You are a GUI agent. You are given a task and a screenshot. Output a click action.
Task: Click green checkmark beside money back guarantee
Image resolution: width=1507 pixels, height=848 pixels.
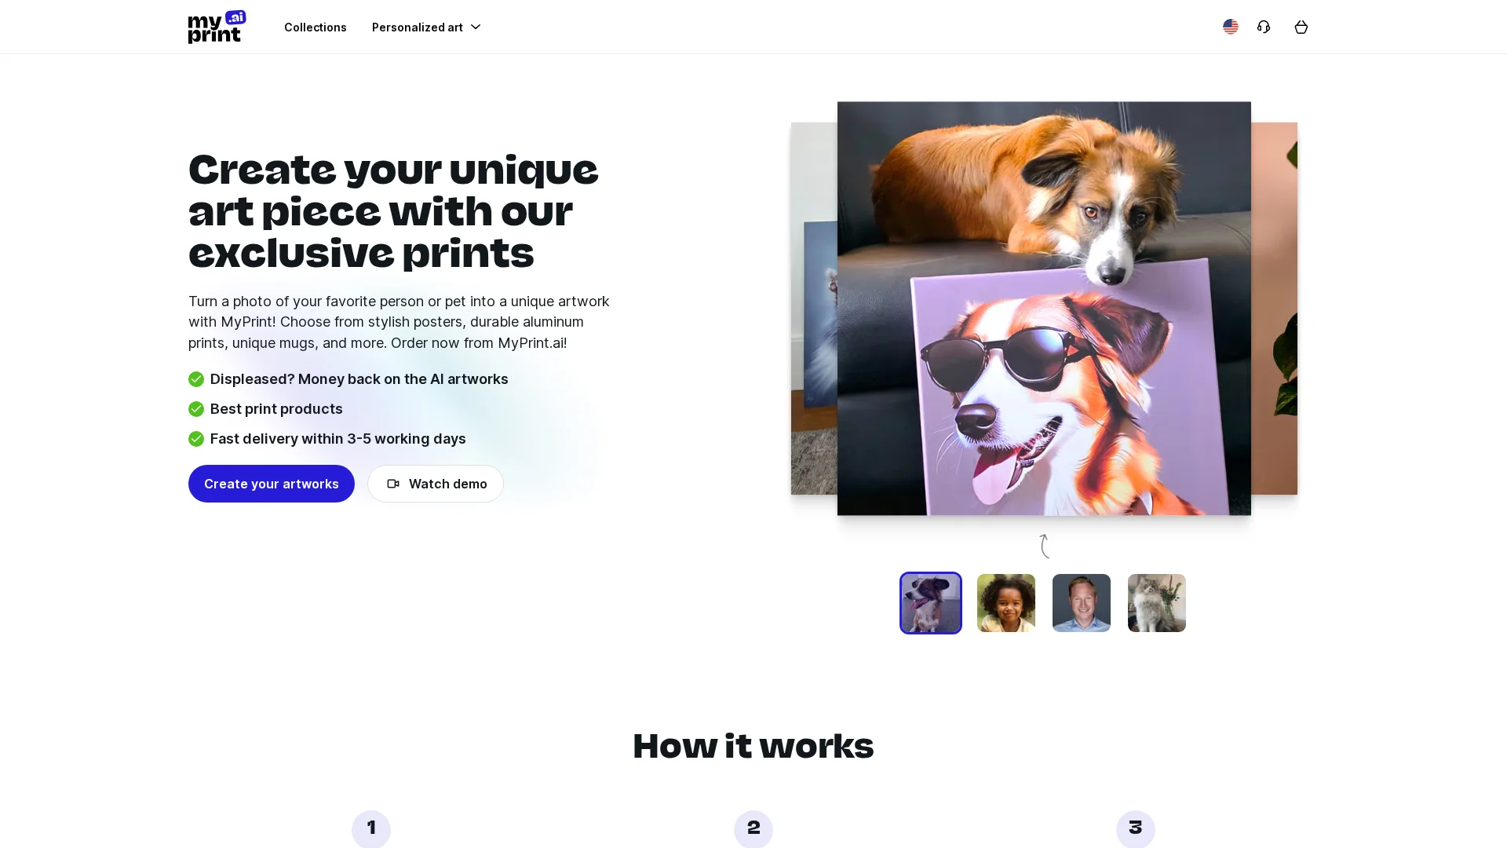196,379
